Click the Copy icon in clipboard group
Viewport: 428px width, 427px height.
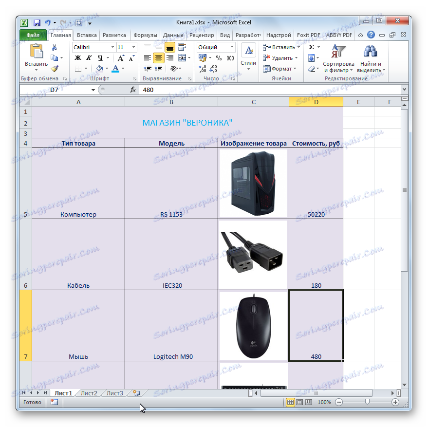point(55,57)
